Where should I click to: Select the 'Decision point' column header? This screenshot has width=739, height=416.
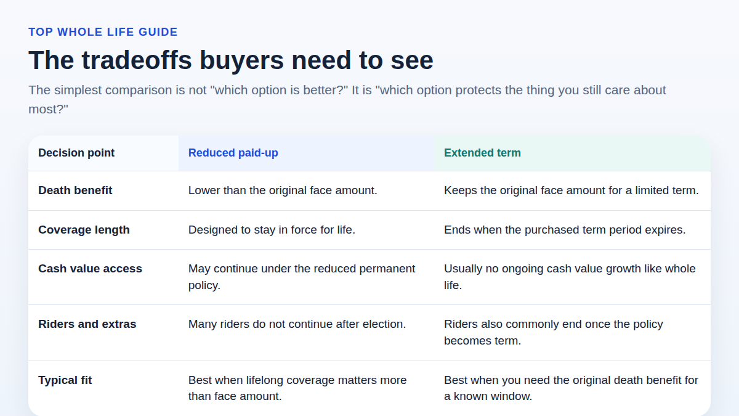tap(103, 153)
